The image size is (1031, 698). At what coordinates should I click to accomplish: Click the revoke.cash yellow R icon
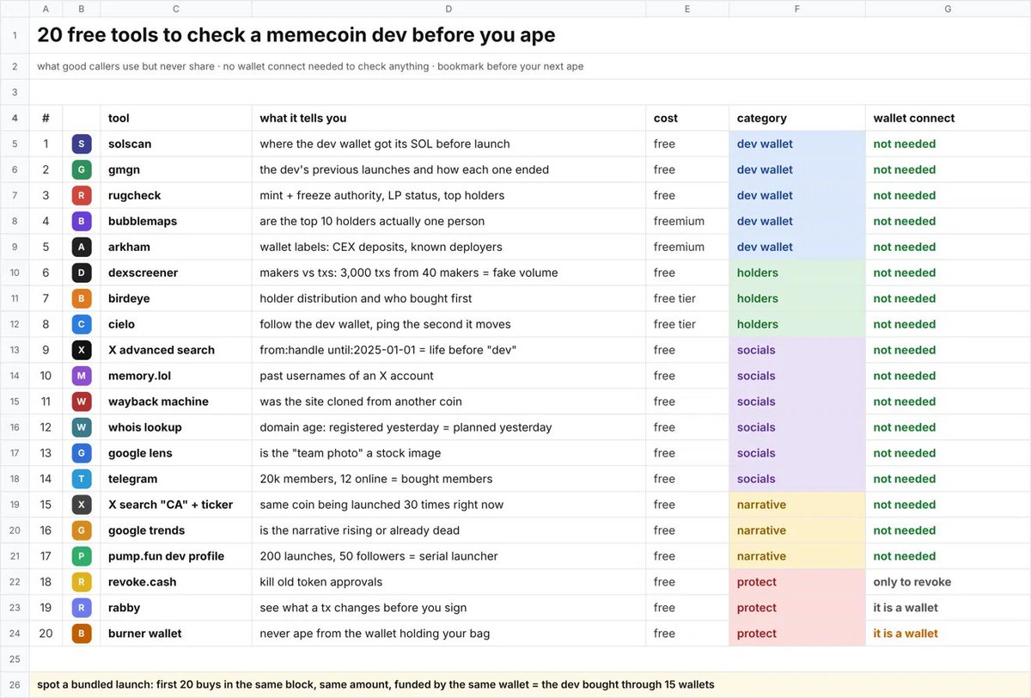[82, 582]
